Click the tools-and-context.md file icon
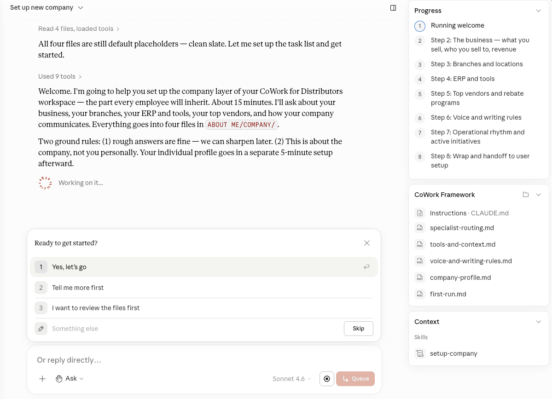The height and width of the screenshot is (399, 552). point(419,244)
